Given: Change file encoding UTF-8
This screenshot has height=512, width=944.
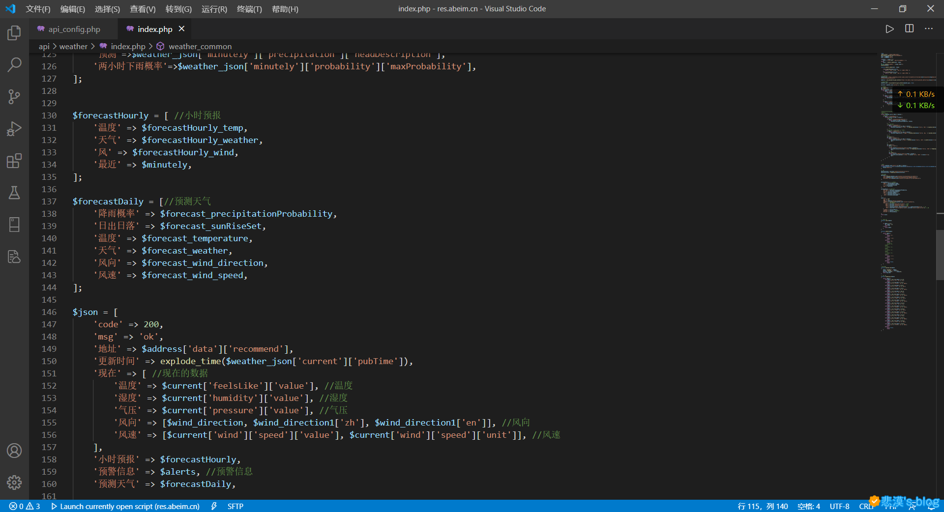Looking at the screenshot, I should tap(839, 506).
